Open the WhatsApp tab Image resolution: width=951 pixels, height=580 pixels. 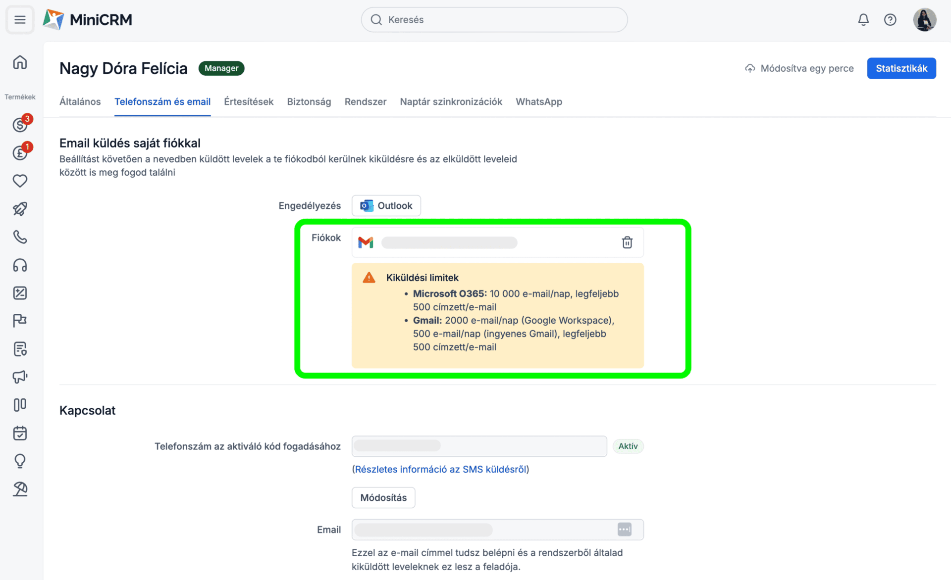539,101
